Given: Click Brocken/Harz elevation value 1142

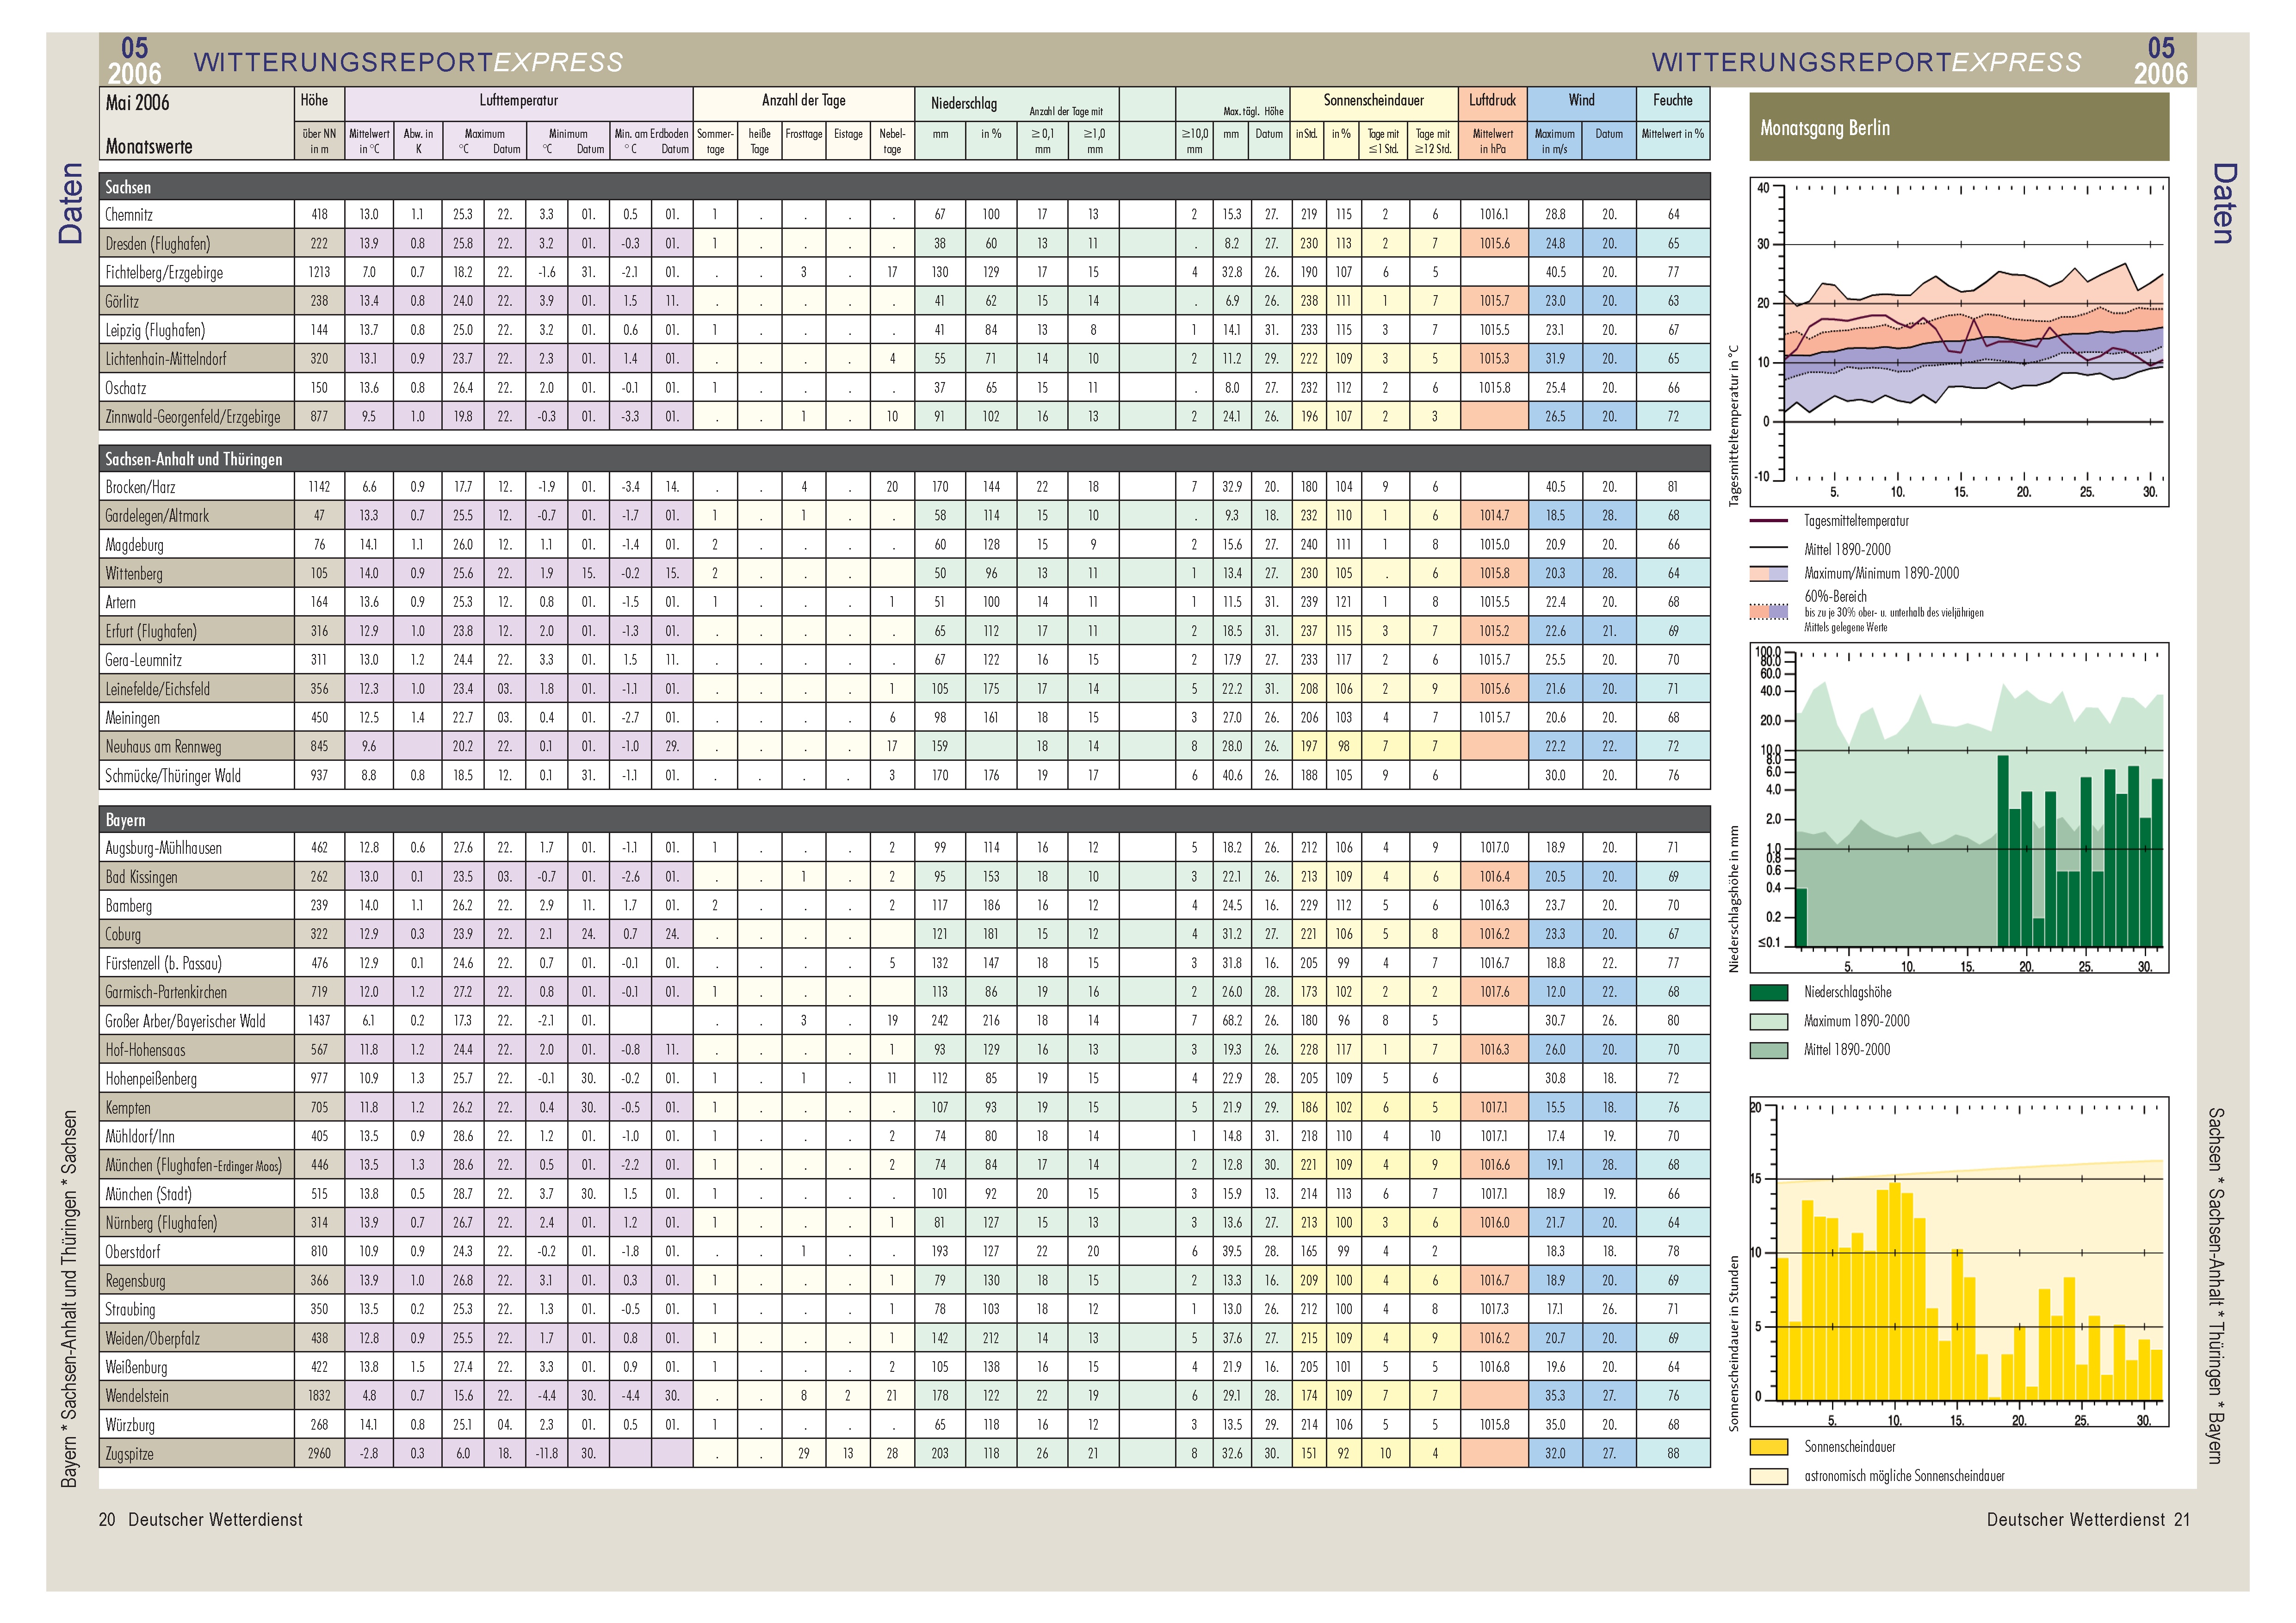Looking at the screenshot, I should tap(319, 487).
